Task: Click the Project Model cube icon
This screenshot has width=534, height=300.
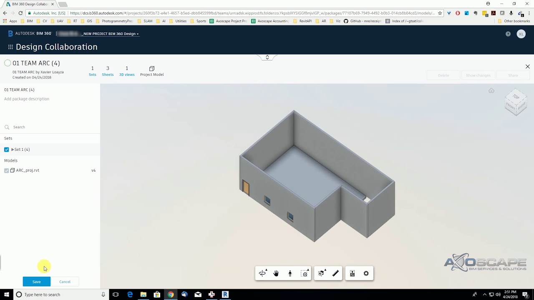Action: 152,68
